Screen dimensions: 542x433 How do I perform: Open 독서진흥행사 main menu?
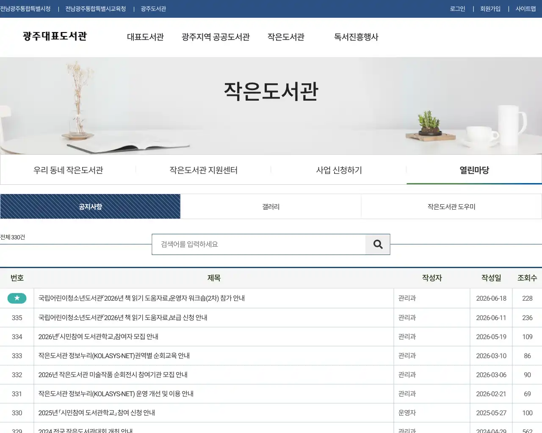(356, 37)
